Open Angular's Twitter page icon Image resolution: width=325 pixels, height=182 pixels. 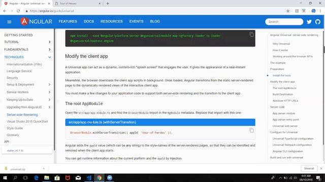pyautogui.click(x=309, y=22)
